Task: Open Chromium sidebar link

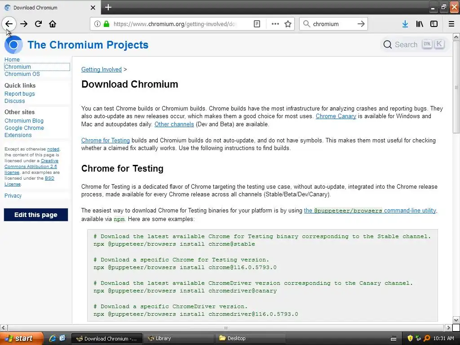Action: tap(18, 67)
